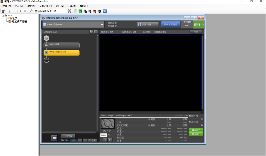This screenshot has width=266, height=156.
Task: Click the ShapeTrax3 pattern thumbnail
Action: point(108,124)
